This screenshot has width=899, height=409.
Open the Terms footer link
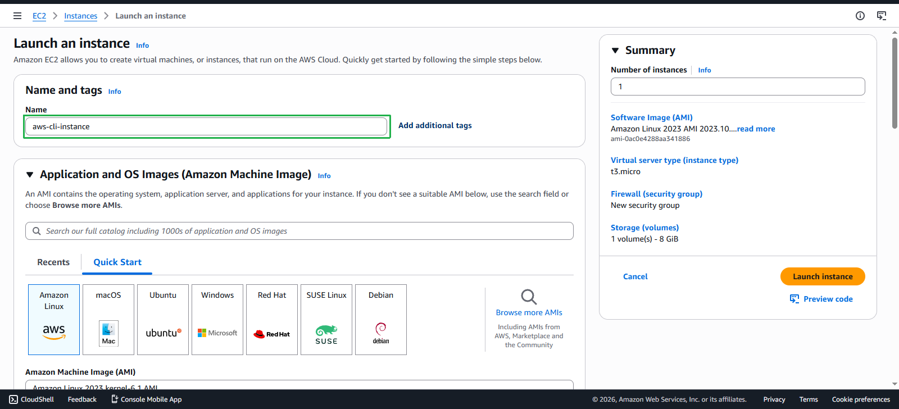pos(809,399)
